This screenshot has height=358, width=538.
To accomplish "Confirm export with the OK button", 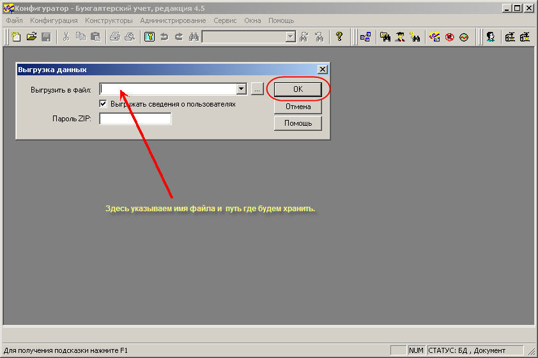I will click(298, 89).
